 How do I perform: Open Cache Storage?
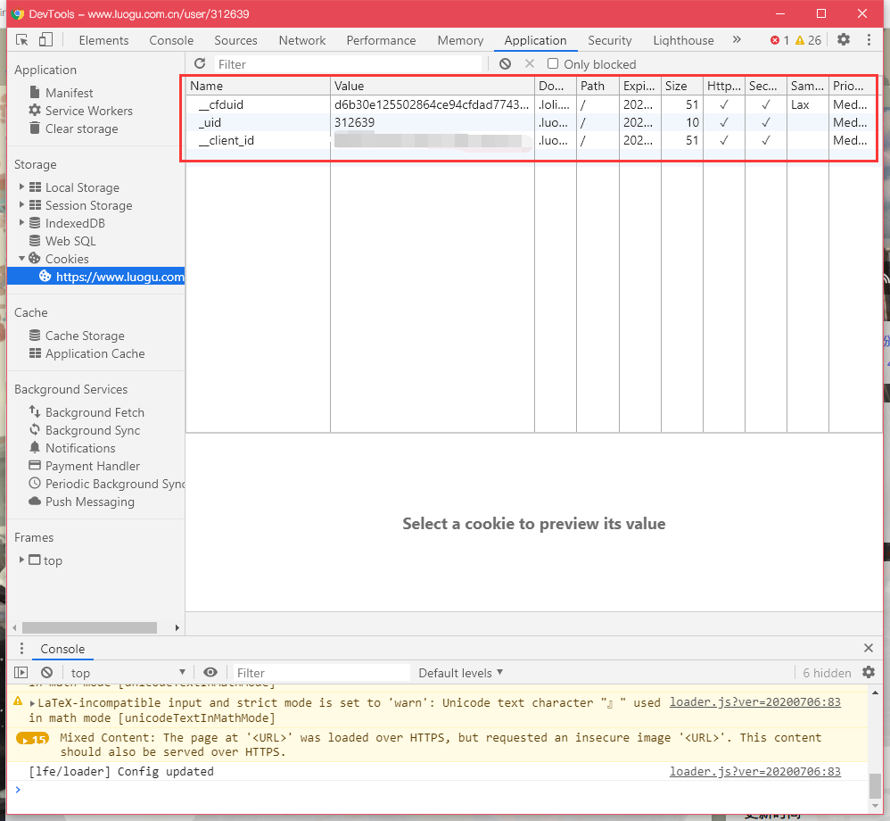[x=77, y=336]
